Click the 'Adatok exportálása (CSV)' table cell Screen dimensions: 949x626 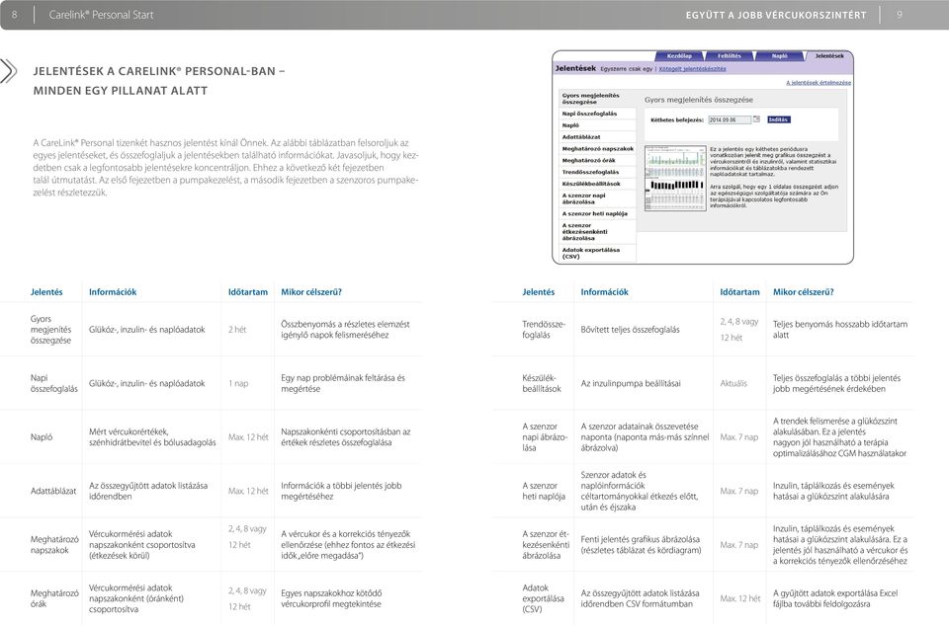543,598
